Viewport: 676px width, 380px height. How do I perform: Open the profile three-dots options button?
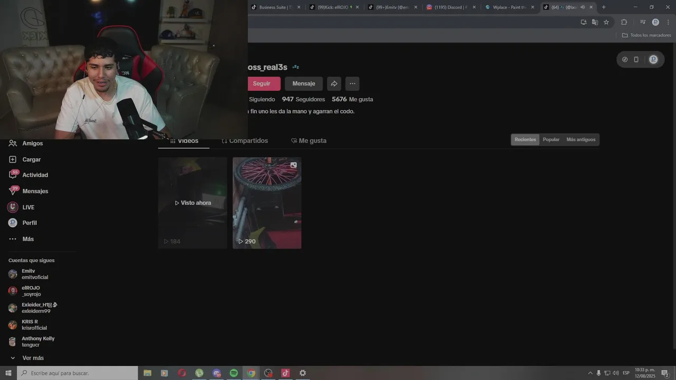(352, 83)
